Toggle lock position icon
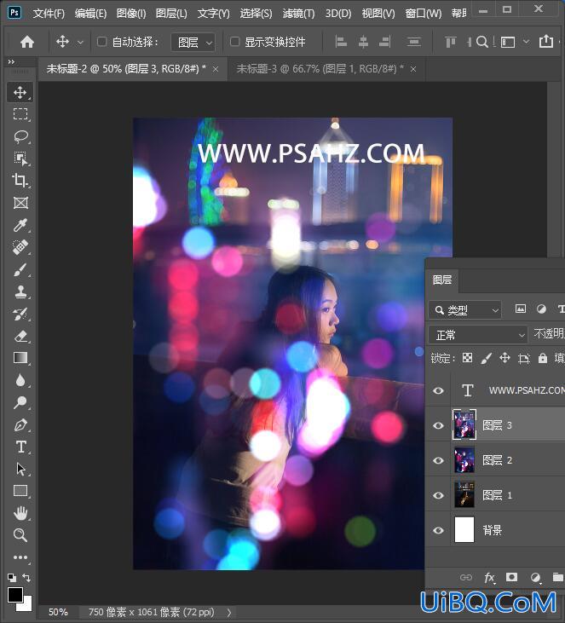The width and height of the screenshot is (565, 623). click(x=505, y=358)
